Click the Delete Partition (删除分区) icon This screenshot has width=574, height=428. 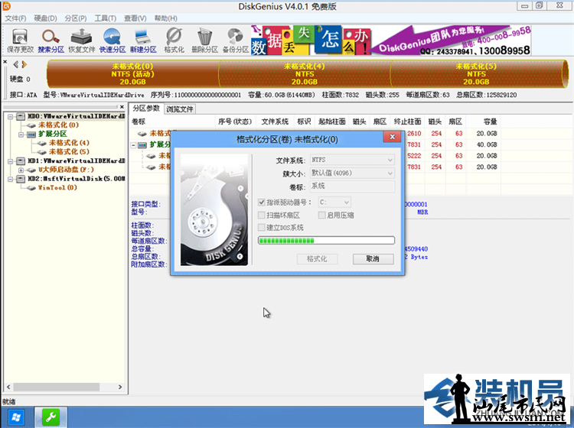[204, 41]
